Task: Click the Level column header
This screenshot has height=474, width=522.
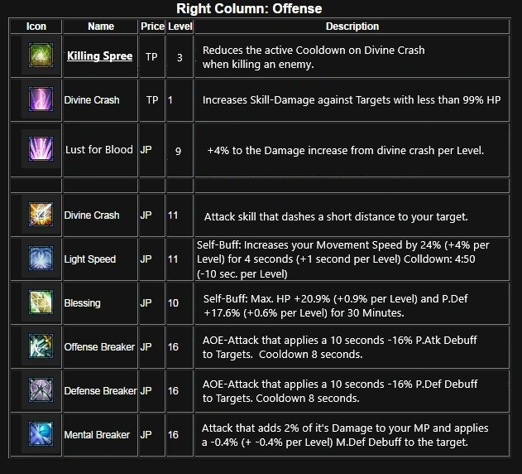Action: tap(180, 27)
